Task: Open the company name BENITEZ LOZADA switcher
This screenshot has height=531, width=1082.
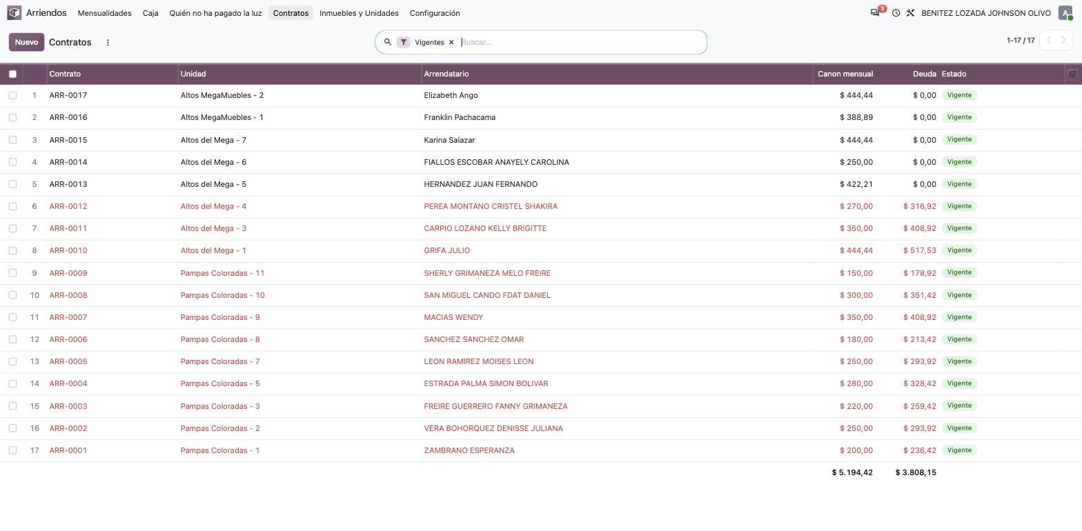Action: click(x=986, y=13)
